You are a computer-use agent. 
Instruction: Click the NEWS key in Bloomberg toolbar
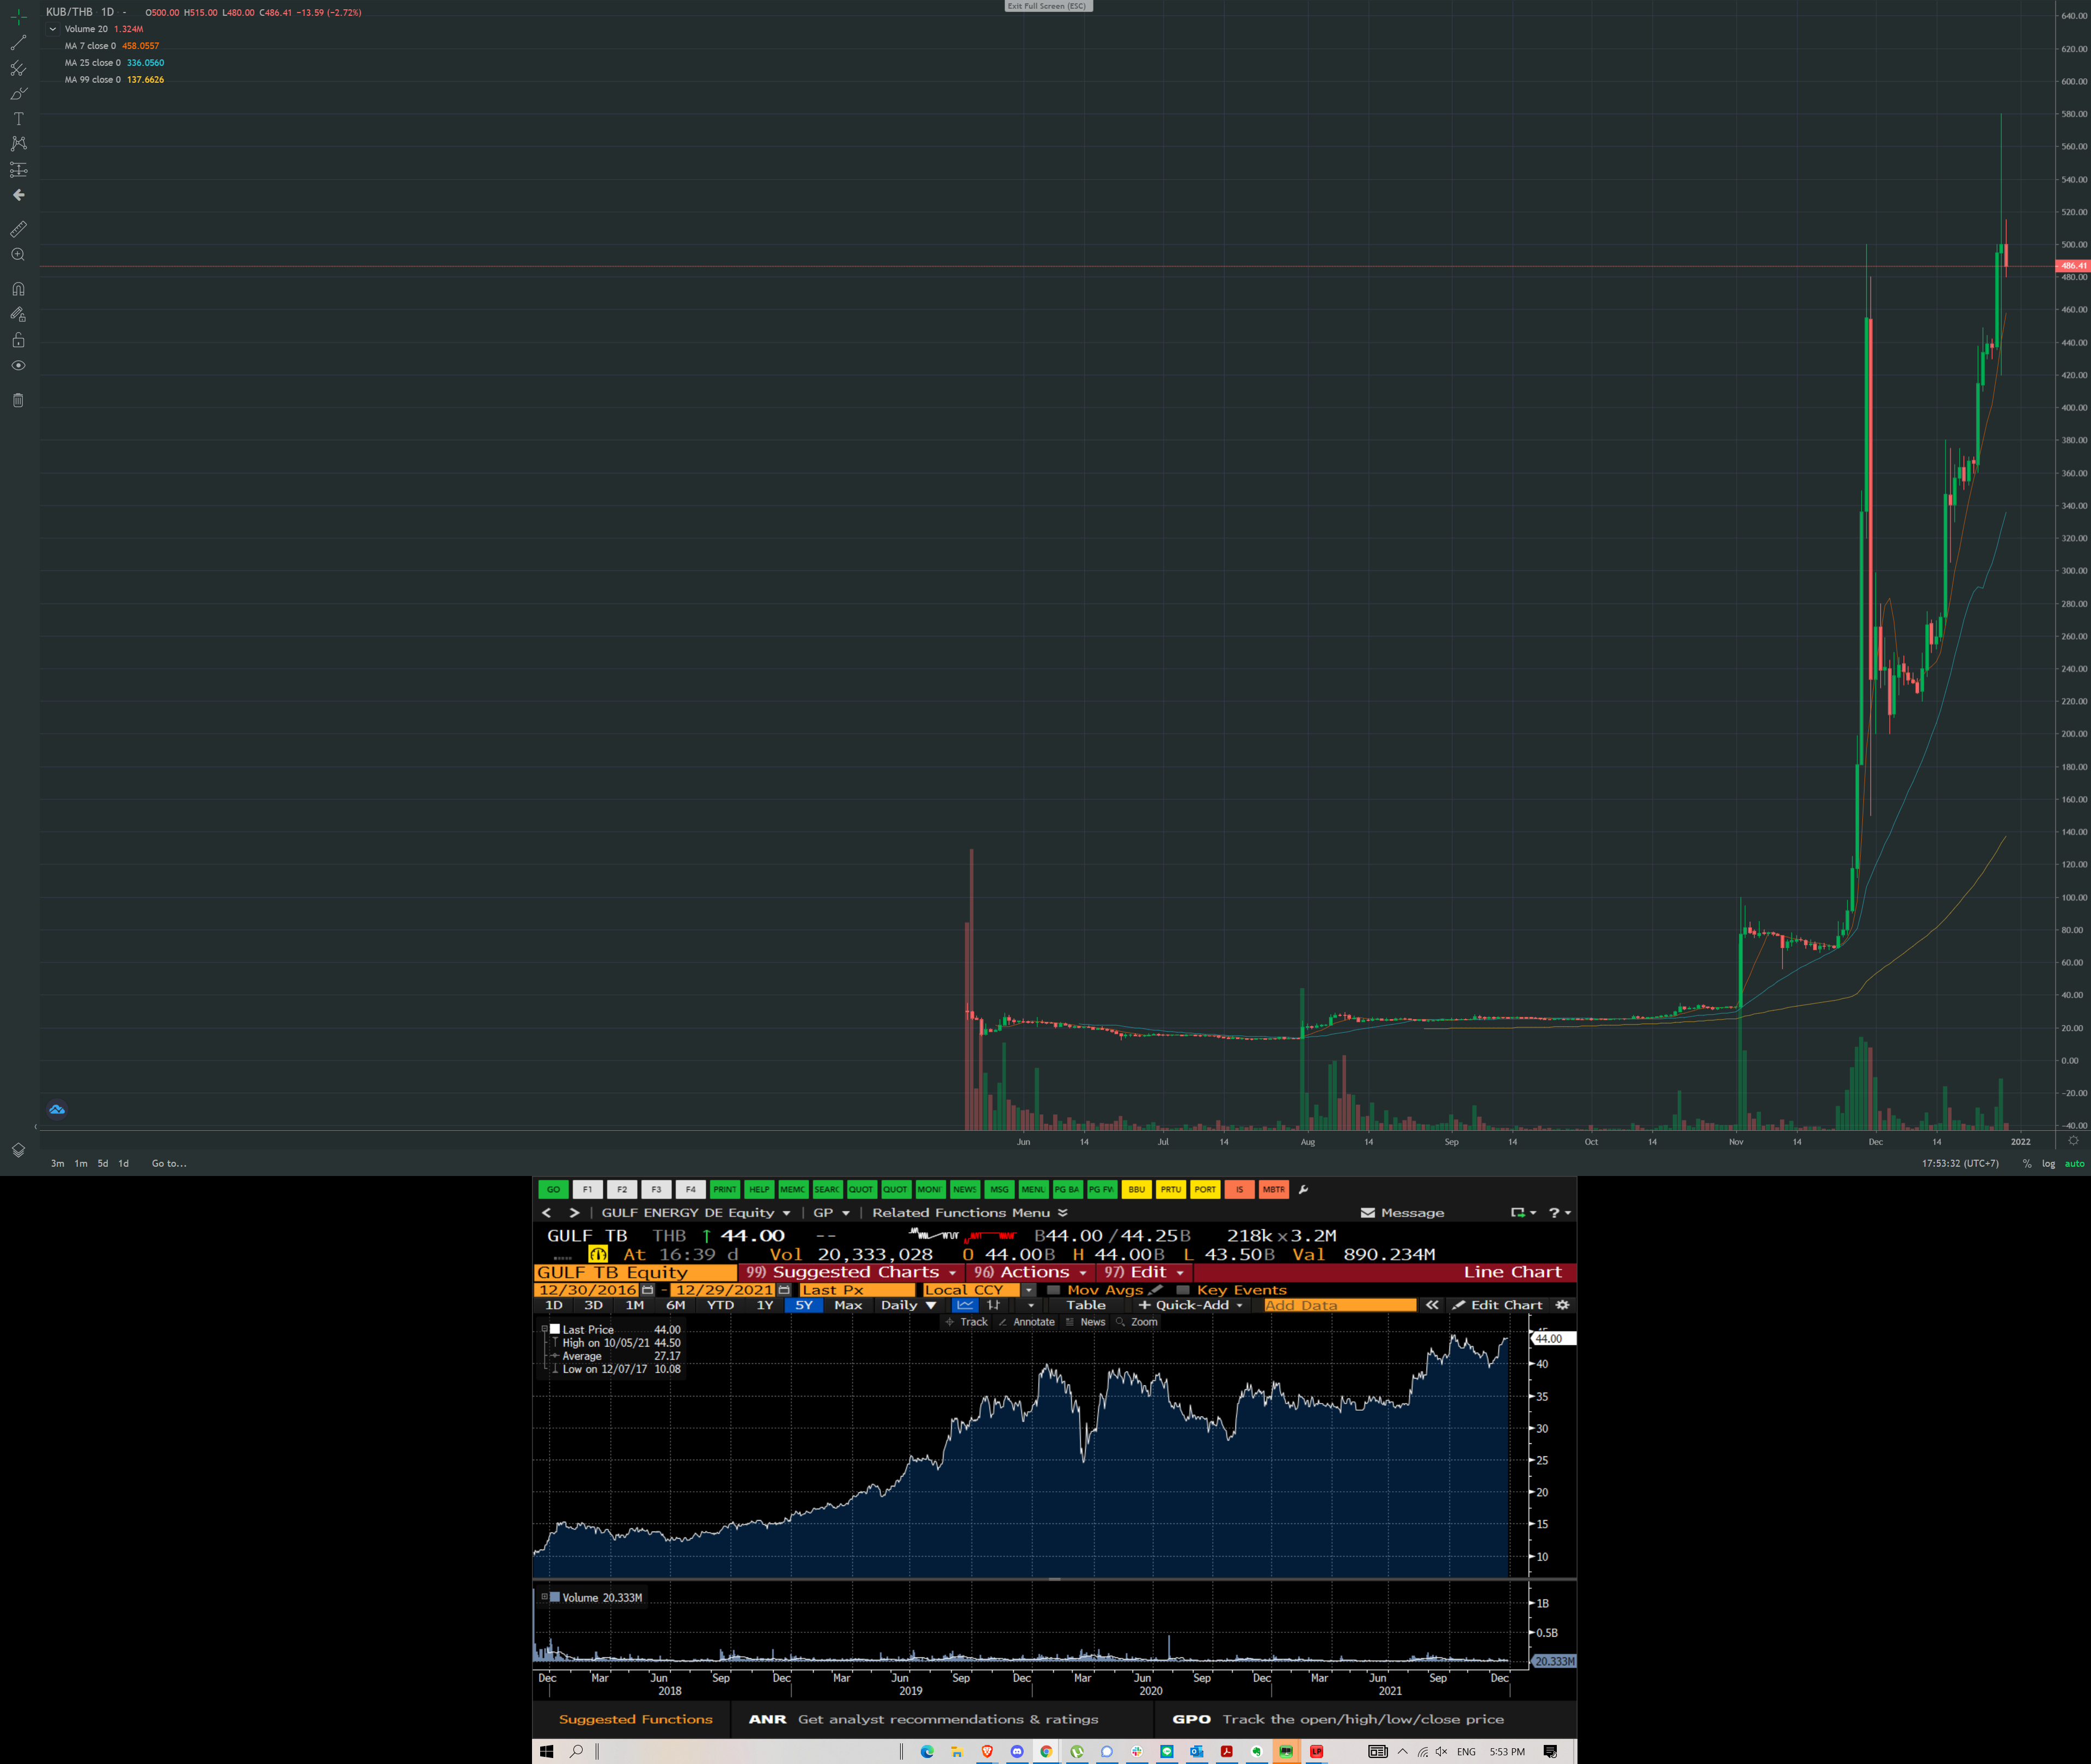[964, 1189]
